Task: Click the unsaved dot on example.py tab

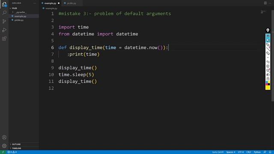Action: pyautogui.click(x=59, y=3)
